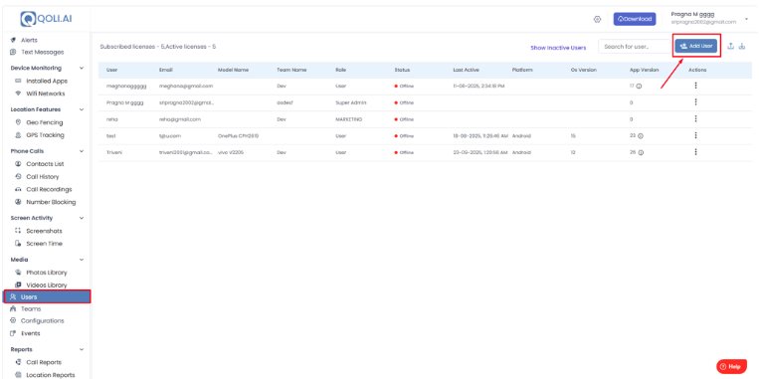759x379 pixels.
Task: Click the Super Admin role cell
Action: click(351, 102)
